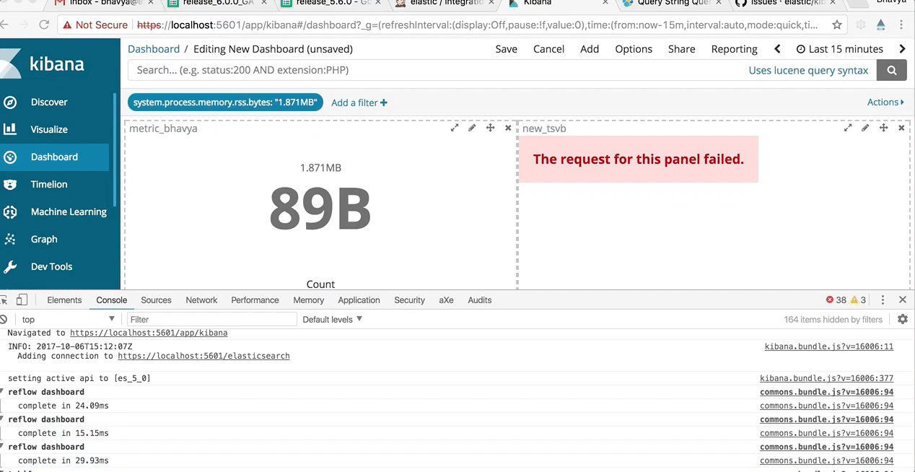Image resolution: width=915 pixels, height=472 pixels.
Task: Toggle the system.process.memory.rss.bytes filter pill
Action: 224,102
